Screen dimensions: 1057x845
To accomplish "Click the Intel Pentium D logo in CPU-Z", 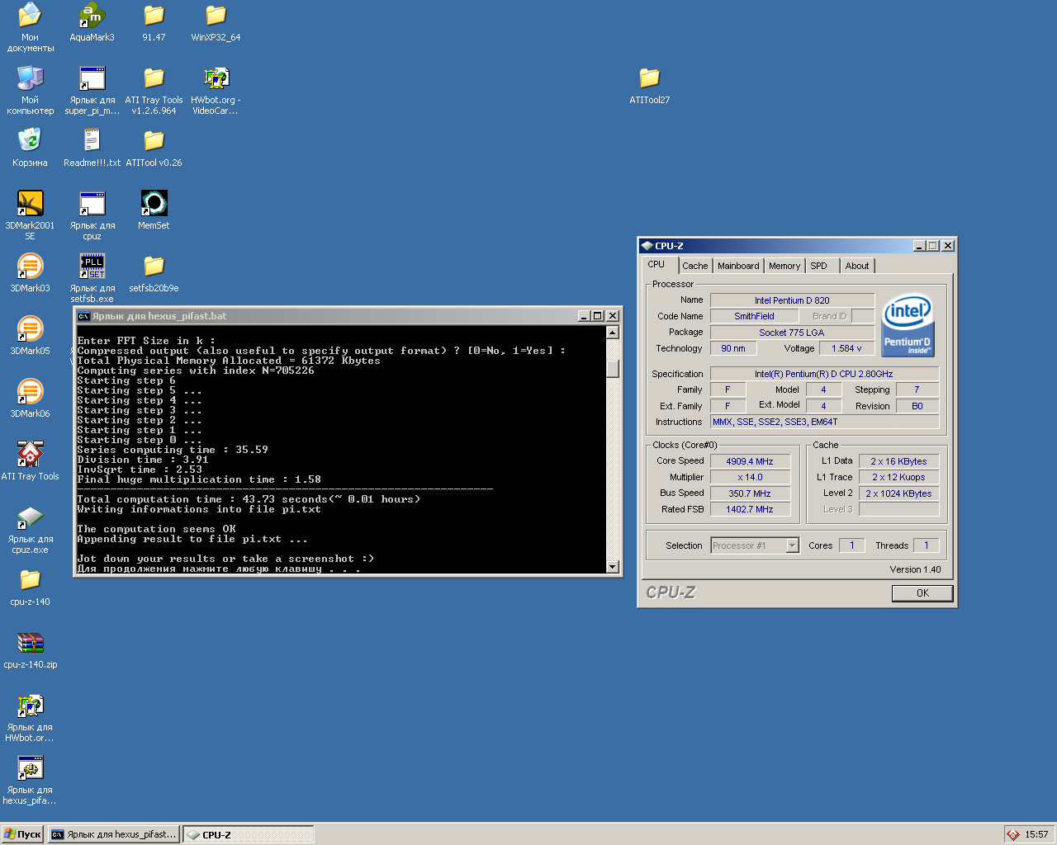I will click(908, 326).
